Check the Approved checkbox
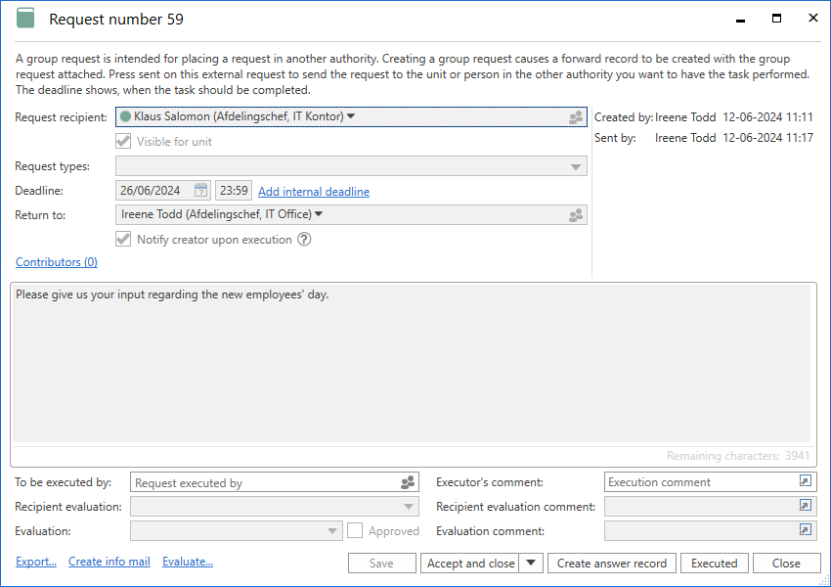Viewport: 831px width, 587px height. pos(355,530)
